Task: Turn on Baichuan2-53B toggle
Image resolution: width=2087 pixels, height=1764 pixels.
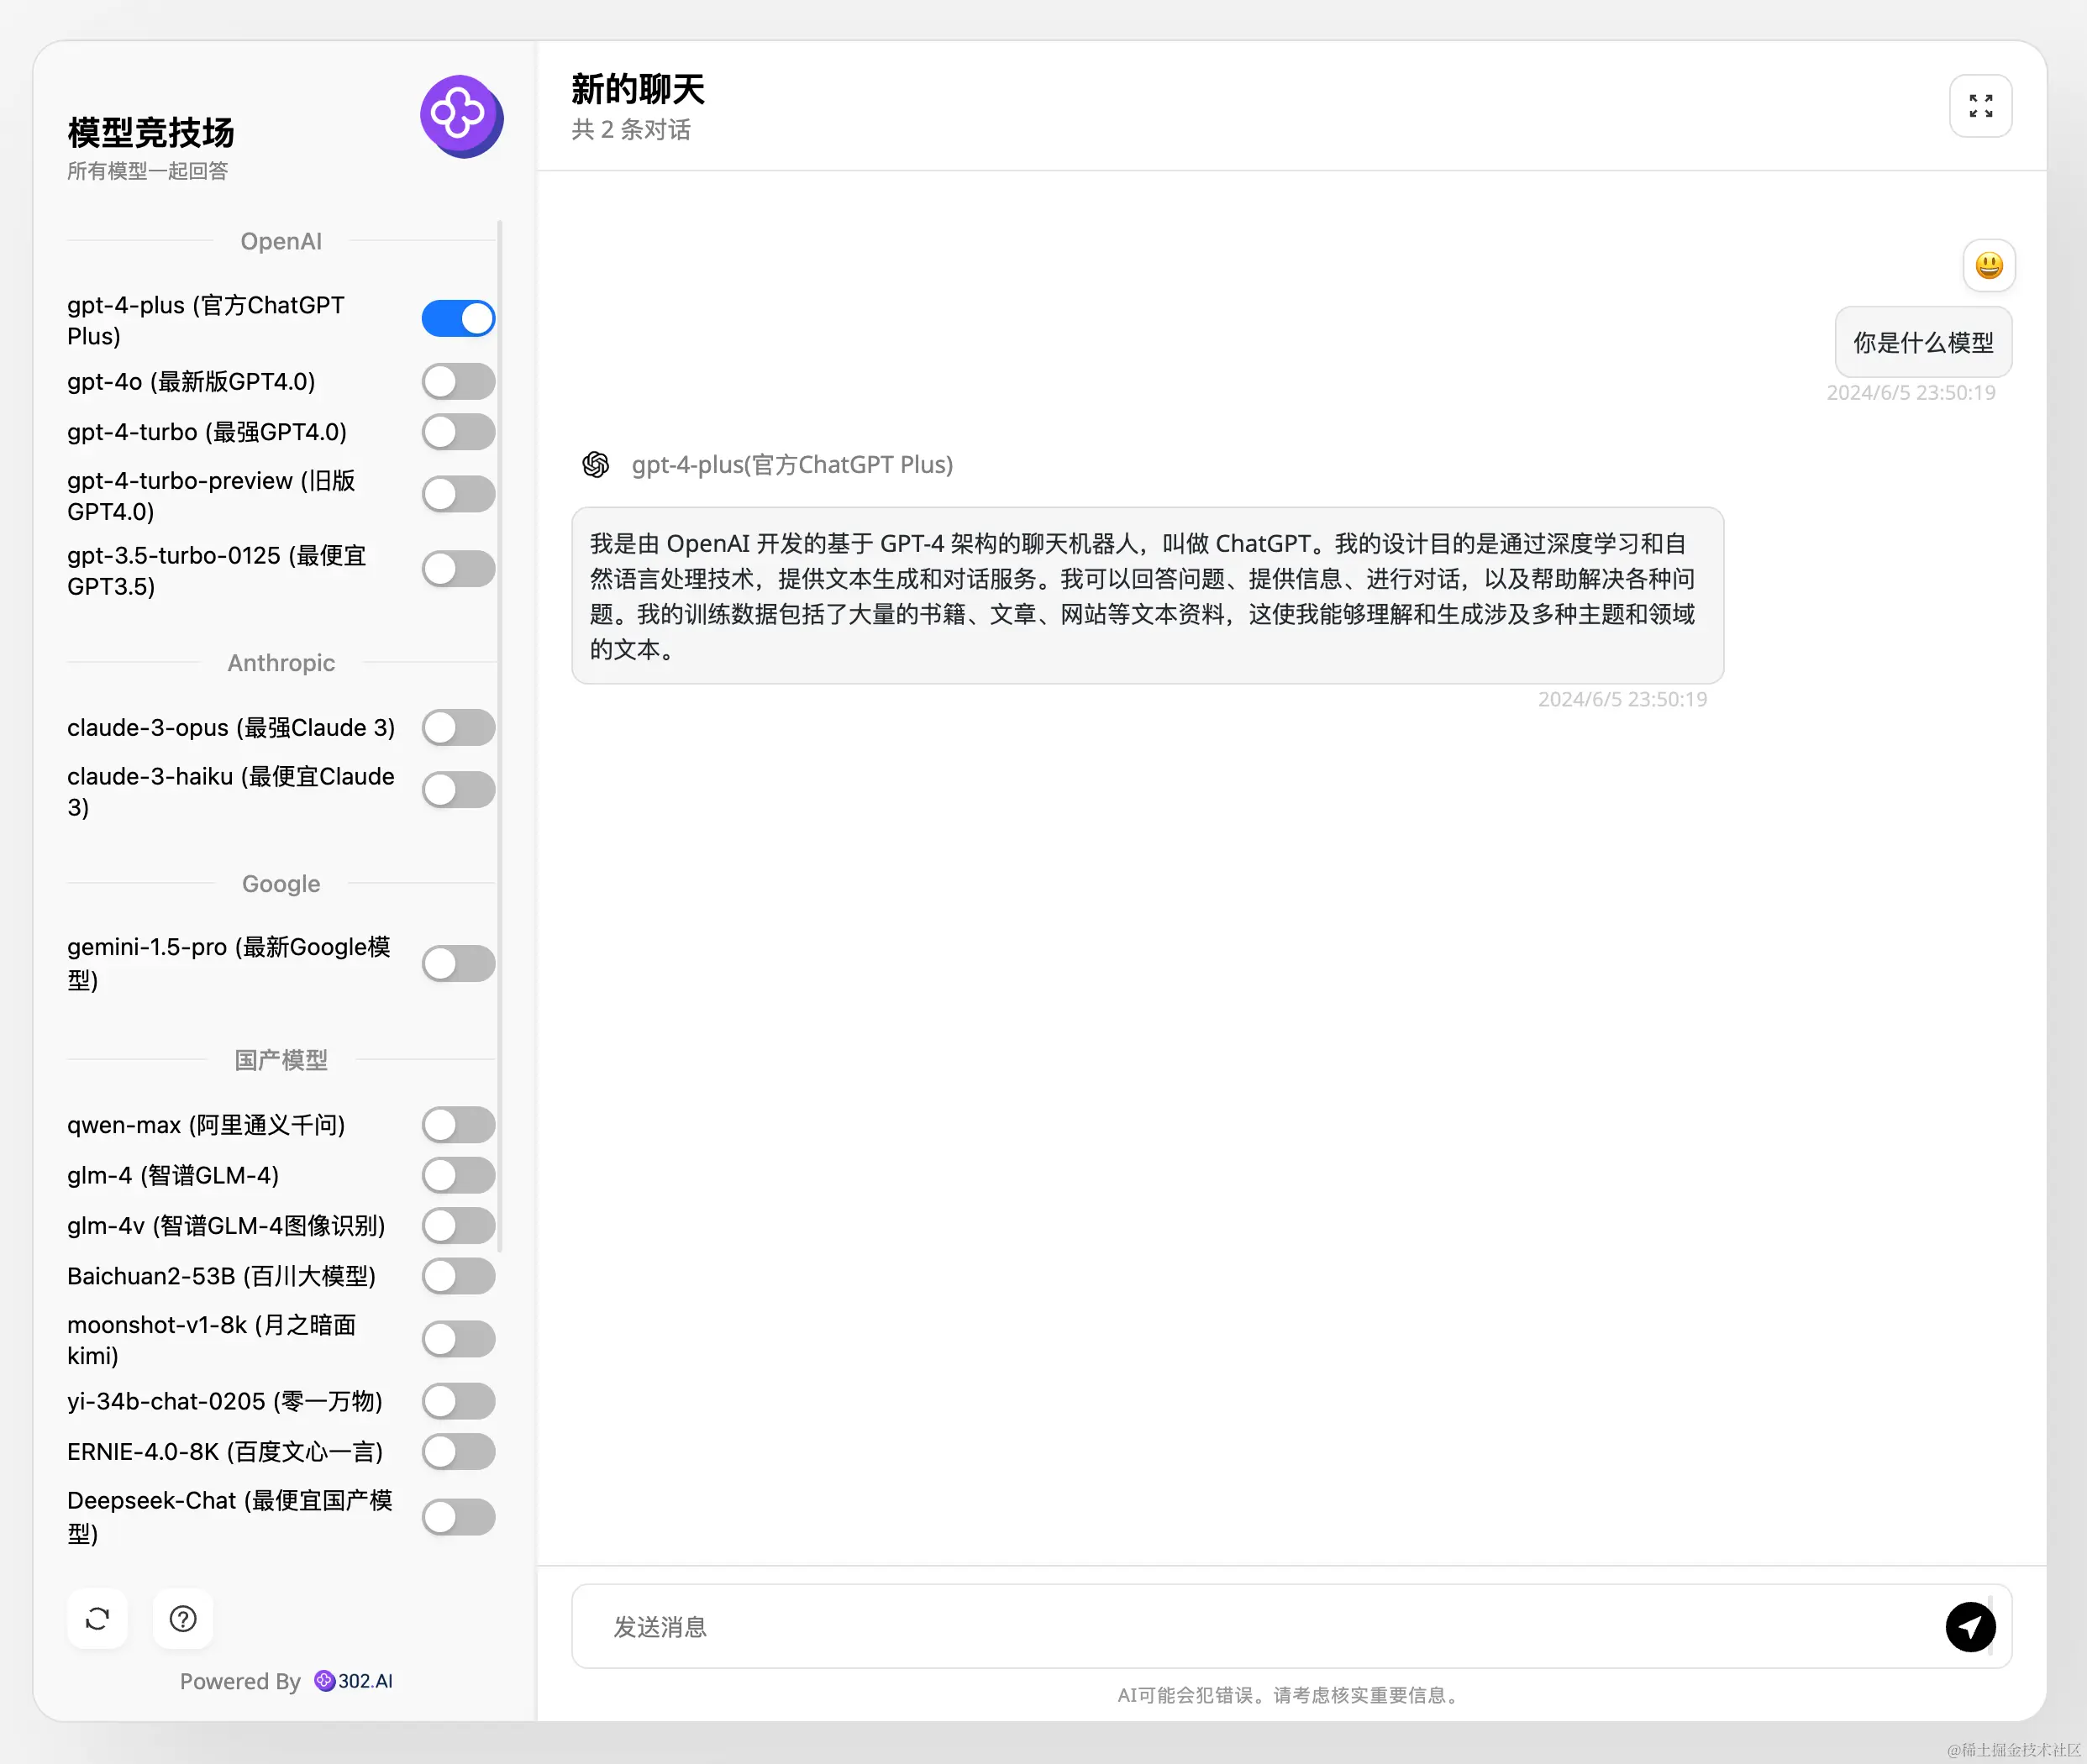Action: tap(458, 1276)
